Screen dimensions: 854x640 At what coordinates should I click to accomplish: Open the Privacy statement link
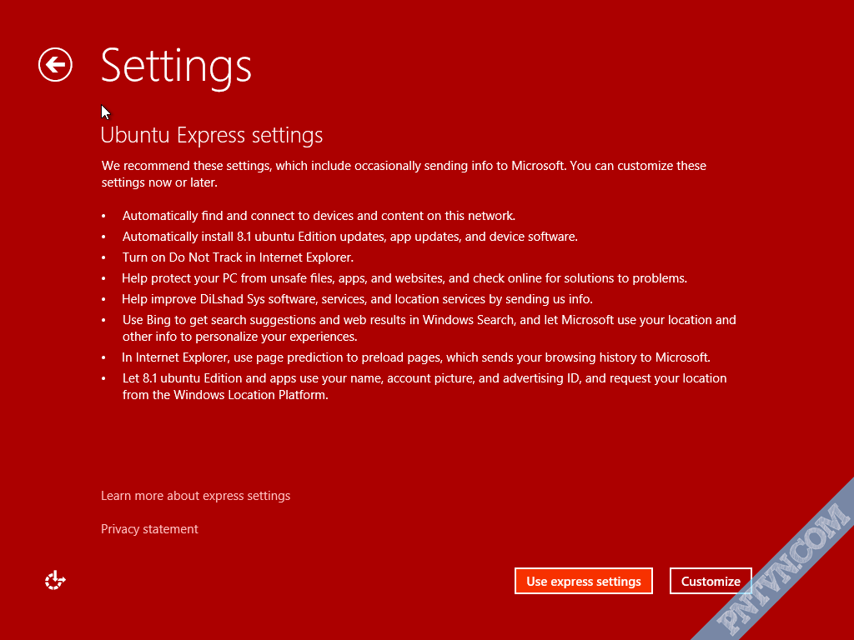click(x=149, y=529)
